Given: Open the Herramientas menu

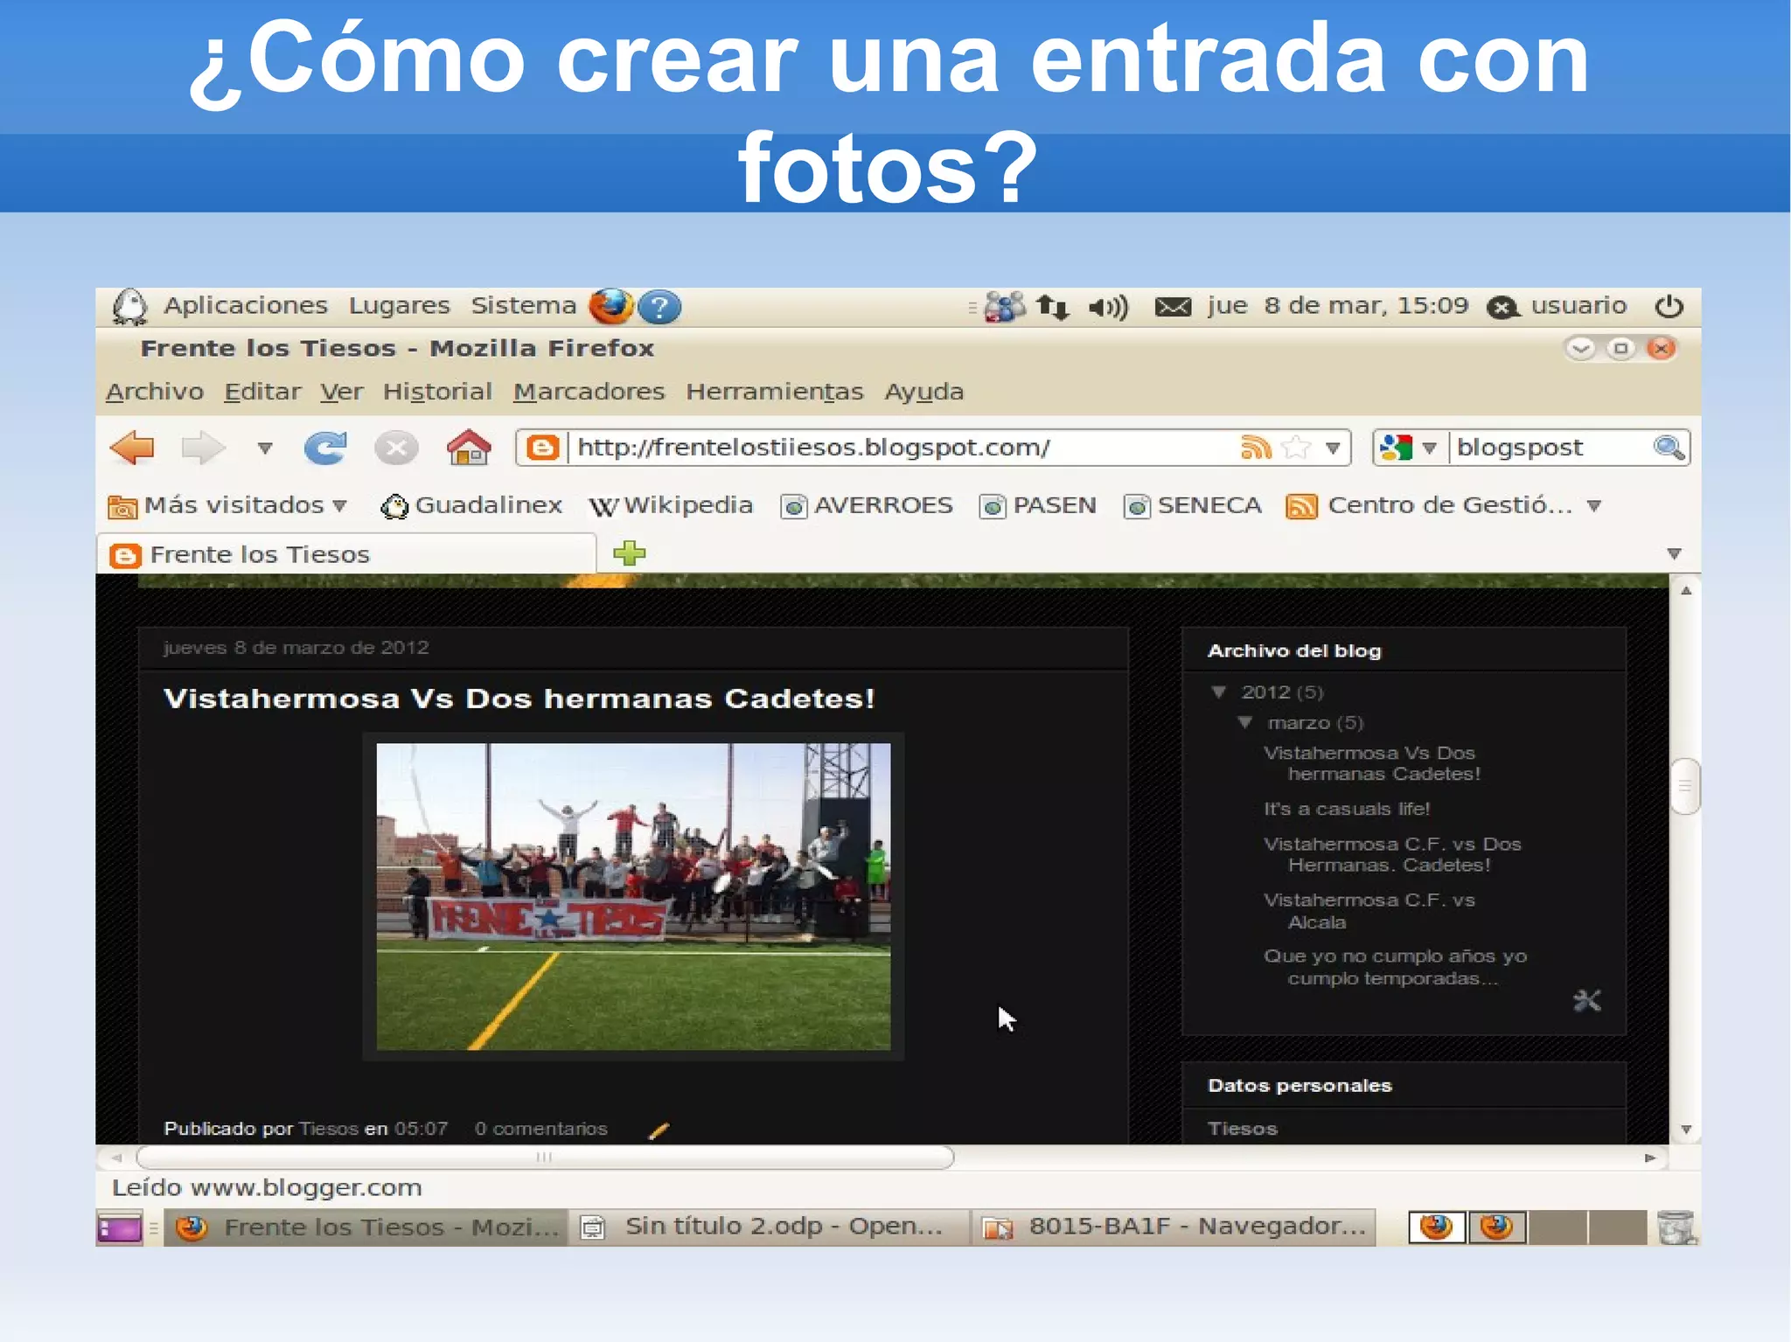Looking at the screenshot, I should tap(775, 392).
